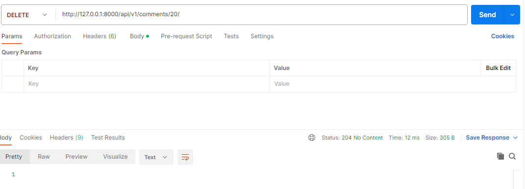The height and width of the screenshot is (189, 525).
Task: Send the DELETE request
Action: [487, 15]
